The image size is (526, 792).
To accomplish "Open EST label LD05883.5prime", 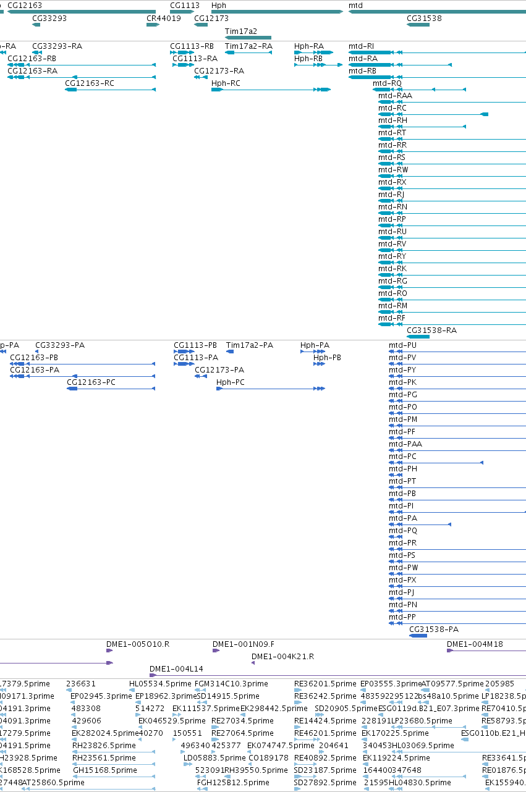I will [x=214, y=758].
